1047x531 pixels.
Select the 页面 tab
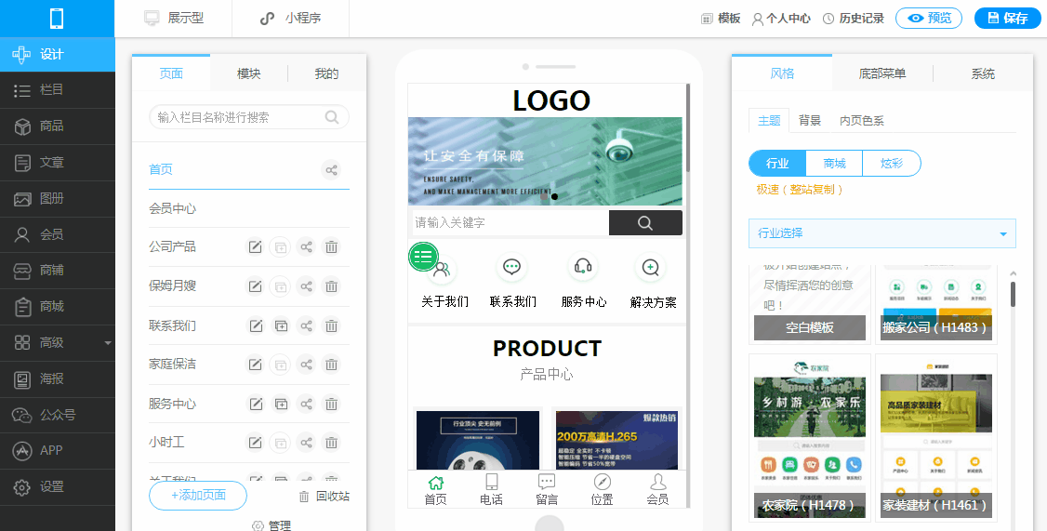click(171, 73)
